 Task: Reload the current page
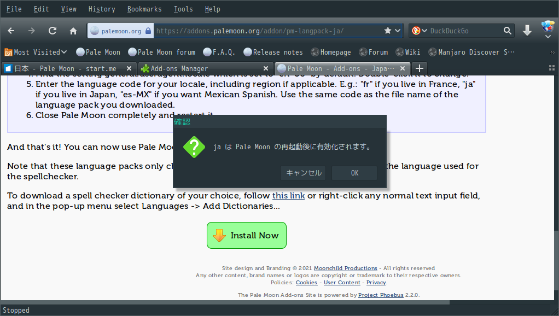click(53, 31)
